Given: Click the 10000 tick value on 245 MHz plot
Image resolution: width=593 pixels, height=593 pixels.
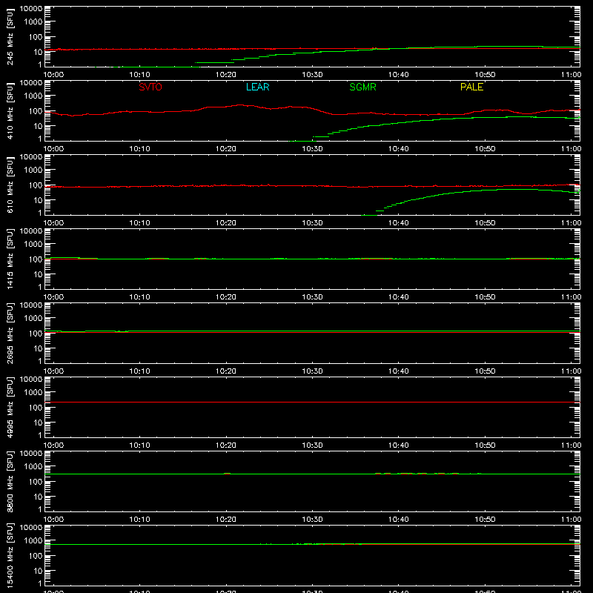Looking at the screenshot, I should point(31,9).
